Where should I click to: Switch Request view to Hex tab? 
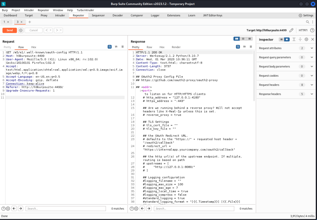click(x=34, y=47)
